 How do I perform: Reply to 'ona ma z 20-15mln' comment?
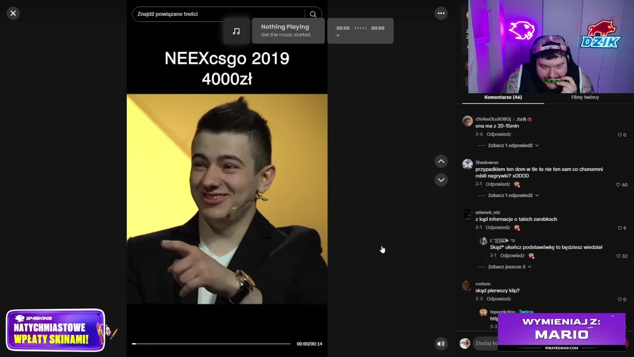(499, 134)
